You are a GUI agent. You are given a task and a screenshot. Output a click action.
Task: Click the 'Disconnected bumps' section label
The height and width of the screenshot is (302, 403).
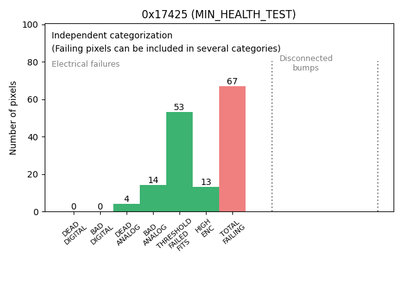pos(306,63)
